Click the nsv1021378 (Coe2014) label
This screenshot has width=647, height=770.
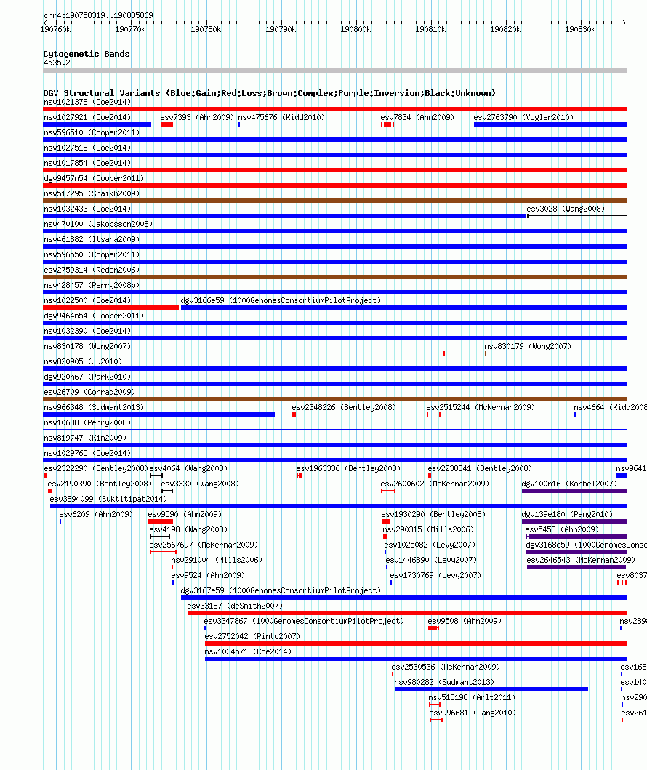[x=87, y=102]
